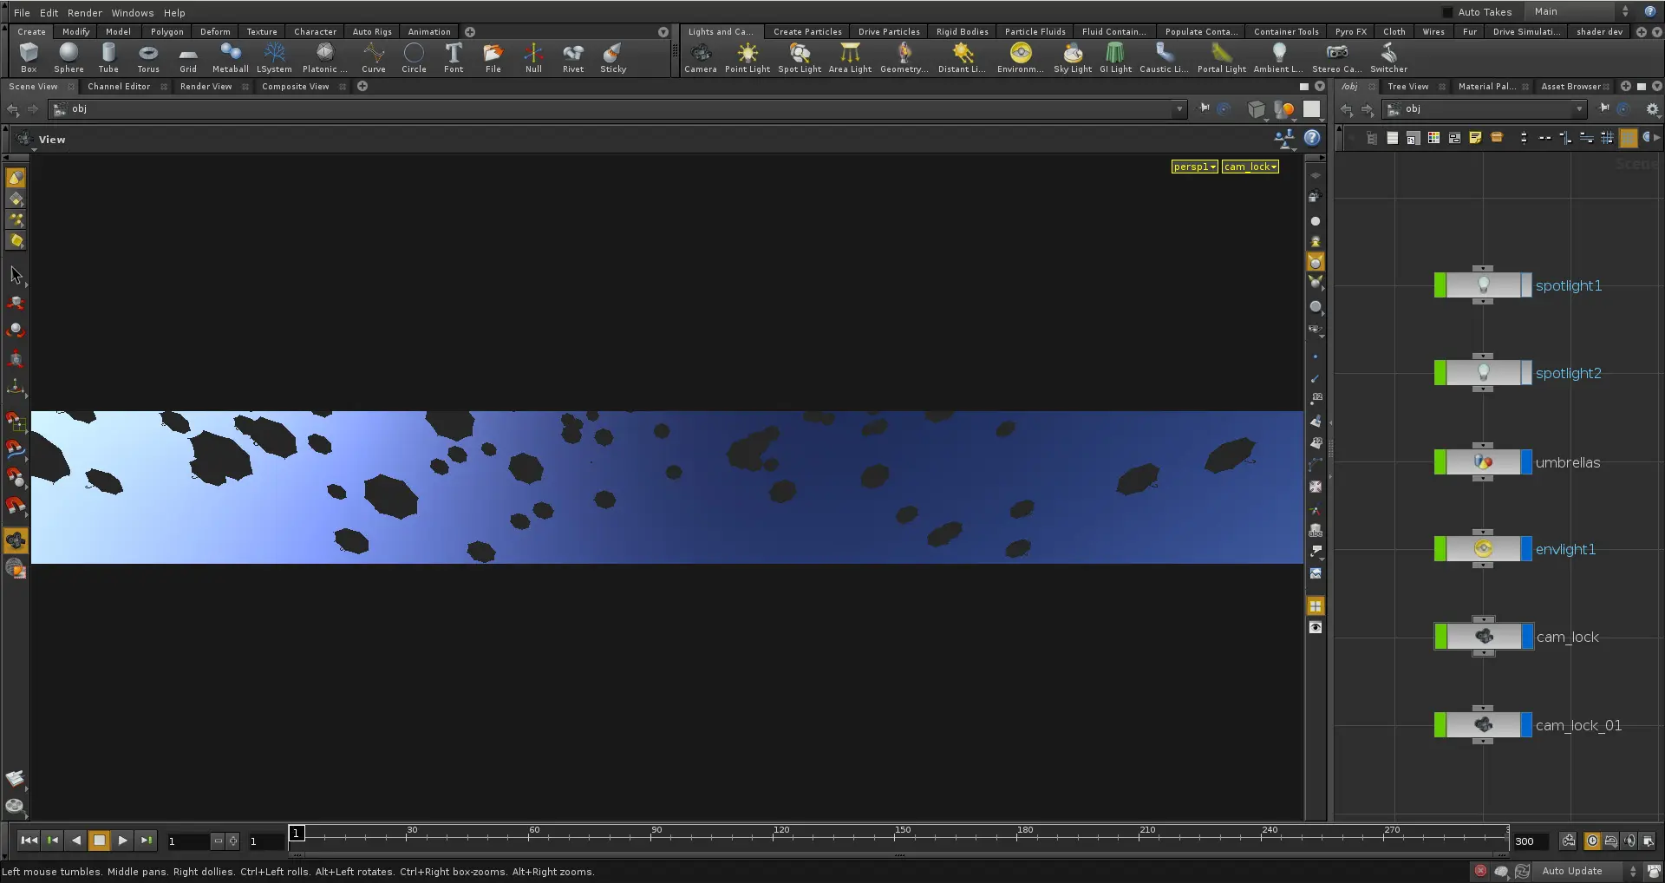This screenshot has height=883, width=1665.
Task: Switch to the Render View tab
Action: [206, 87]
